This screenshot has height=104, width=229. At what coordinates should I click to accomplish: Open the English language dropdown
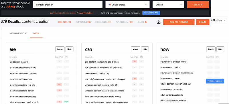[168, 5]
